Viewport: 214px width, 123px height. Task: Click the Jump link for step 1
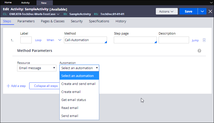coord(195,40)
